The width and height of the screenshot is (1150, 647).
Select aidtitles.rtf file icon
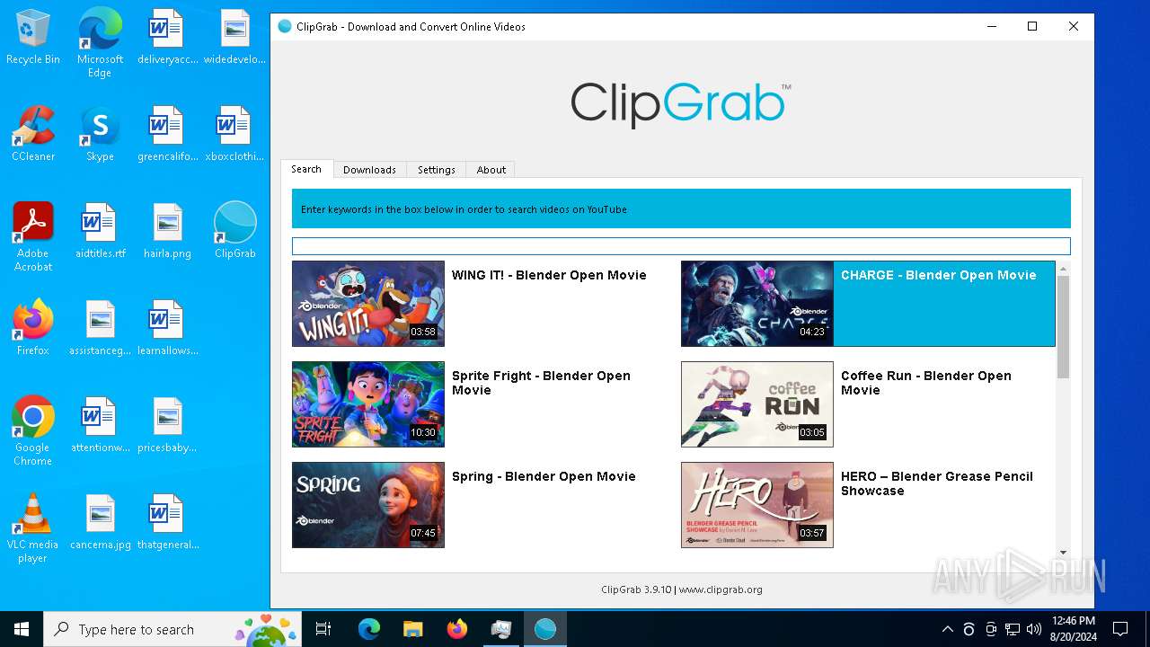point(100,232)
